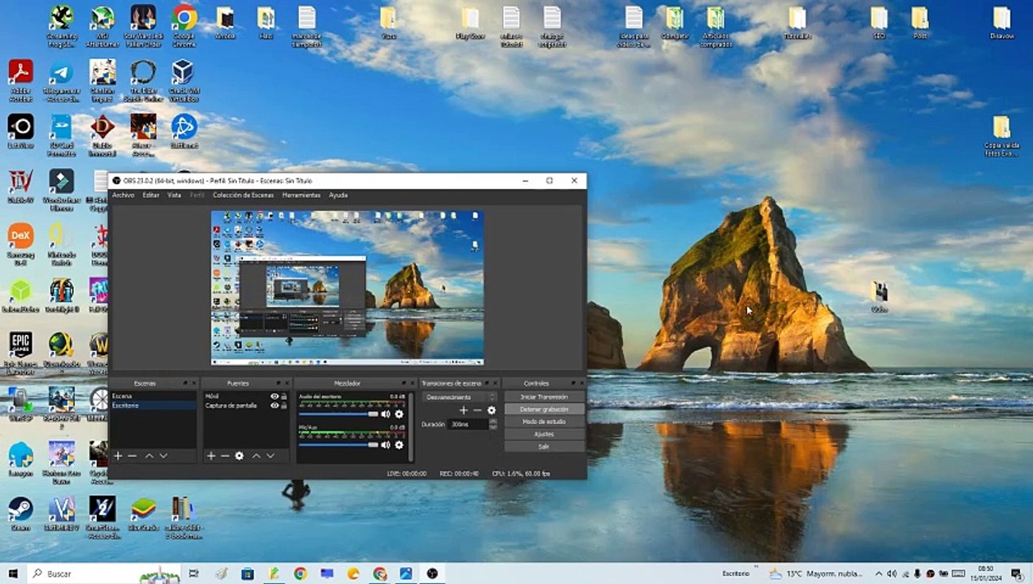Undock the Mezclador panel
Viewport: 1033px width, 584px height.
coord(402,383)
